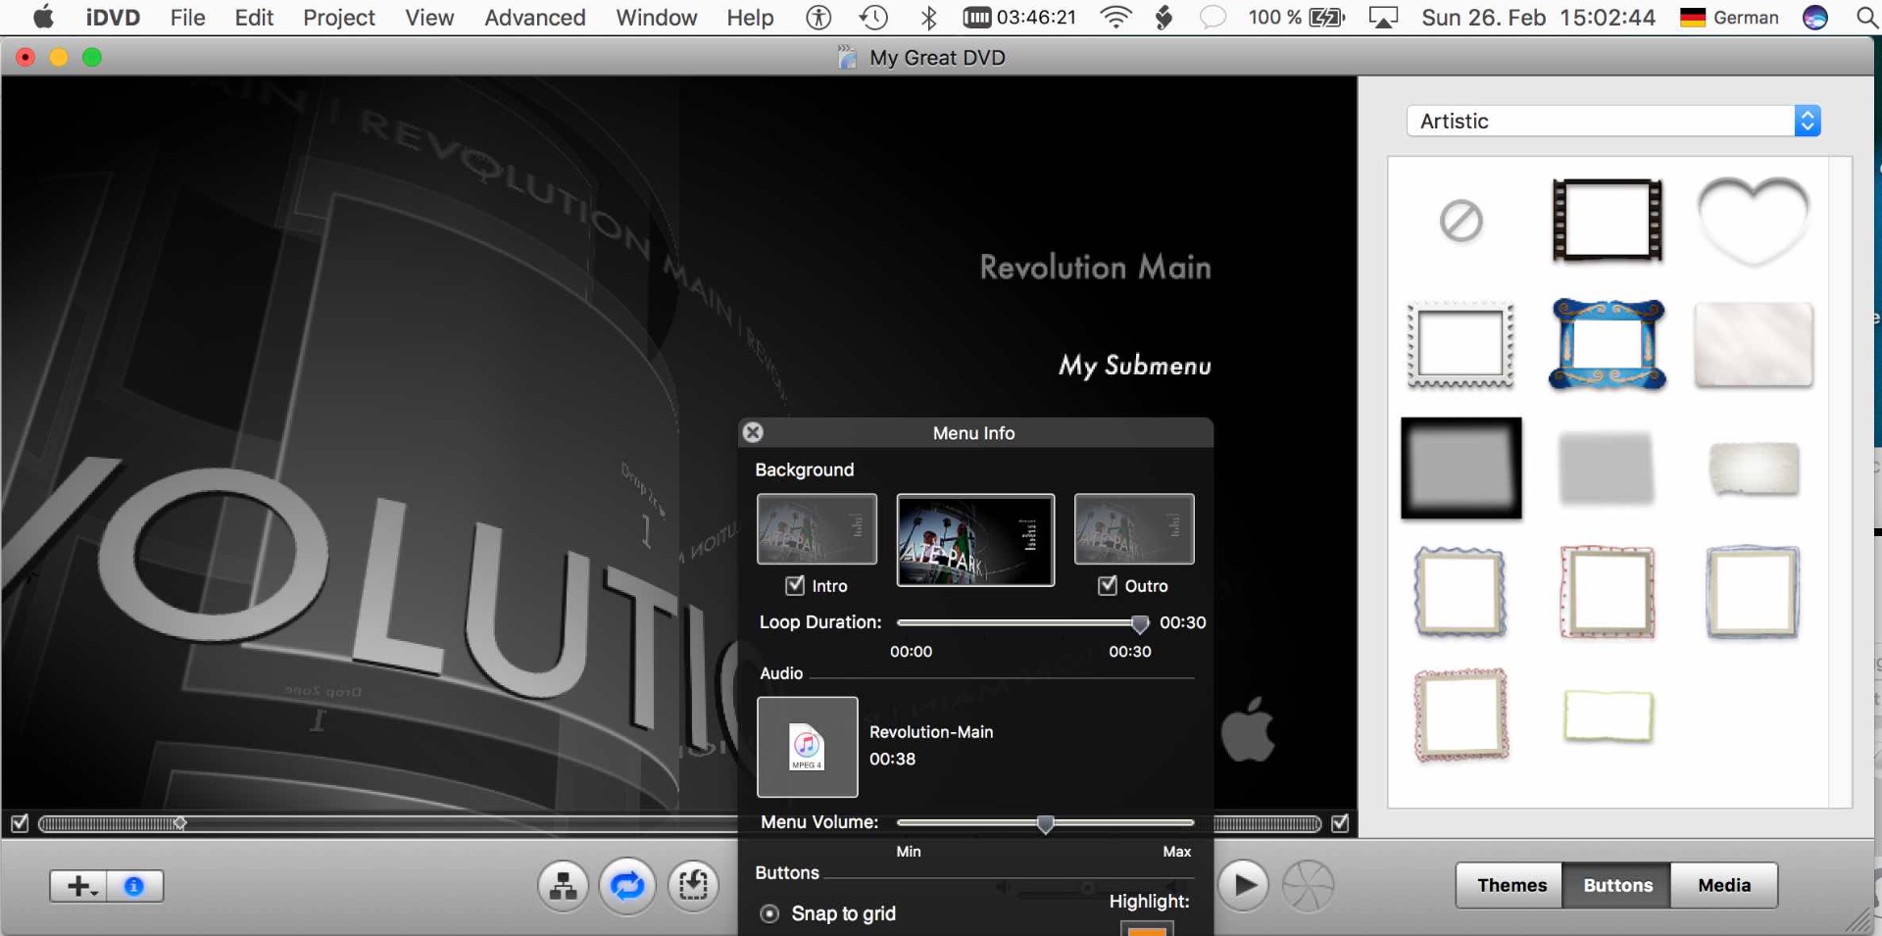Open the Advanced menu

534,18
